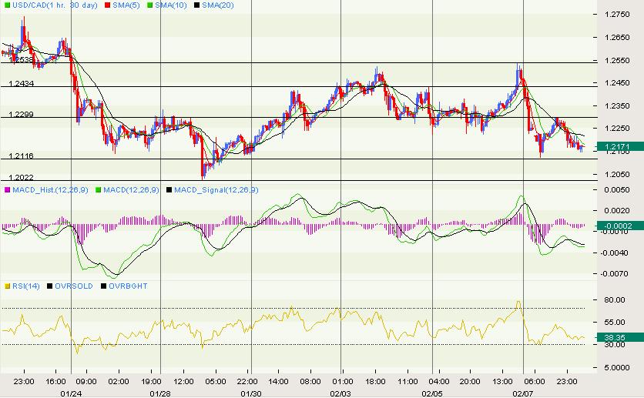Click the 18:00 time axis label
This screenshot has height=398, width=644.
(x=375, y=382)
